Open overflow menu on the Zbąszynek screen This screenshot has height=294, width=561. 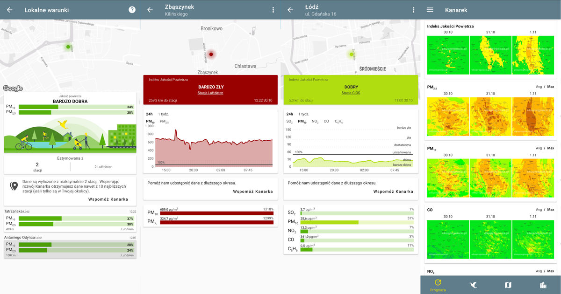(x=273, y=10)
